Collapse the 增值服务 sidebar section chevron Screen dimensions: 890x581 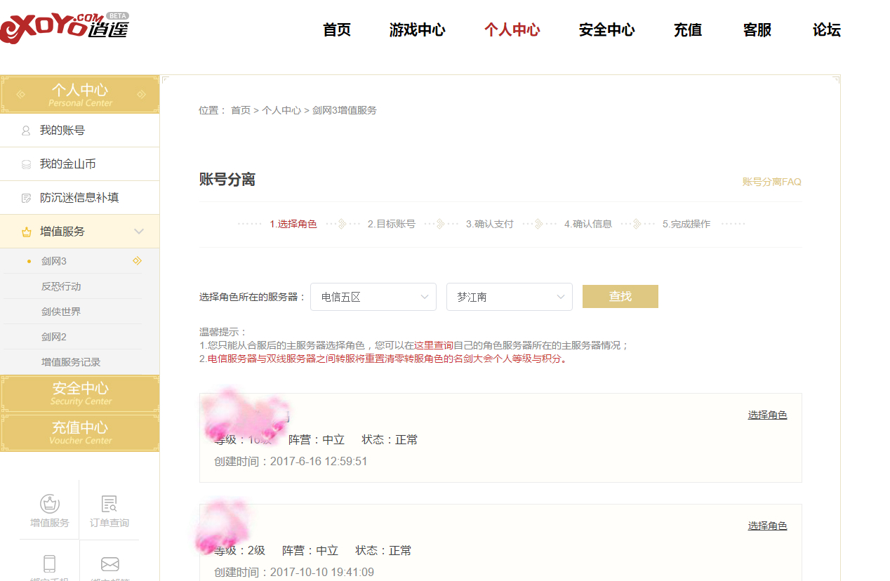[x=139, y=232]
